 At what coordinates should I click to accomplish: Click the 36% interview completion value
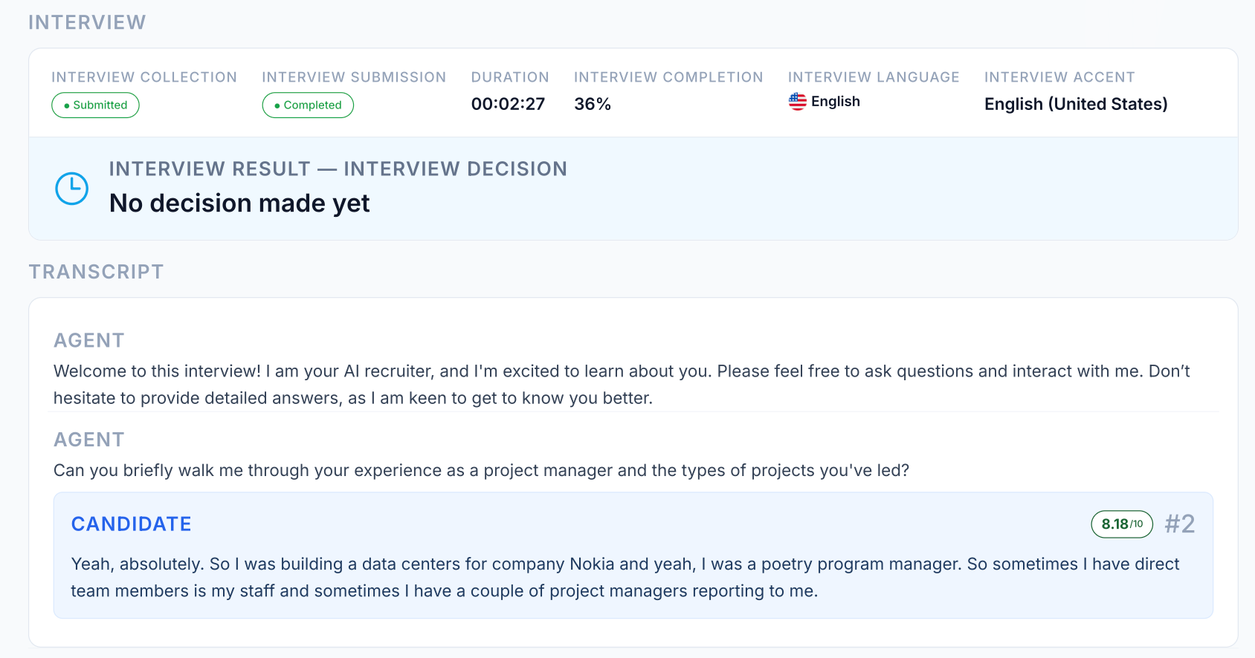pyautogui.click(x=593, y=104)
